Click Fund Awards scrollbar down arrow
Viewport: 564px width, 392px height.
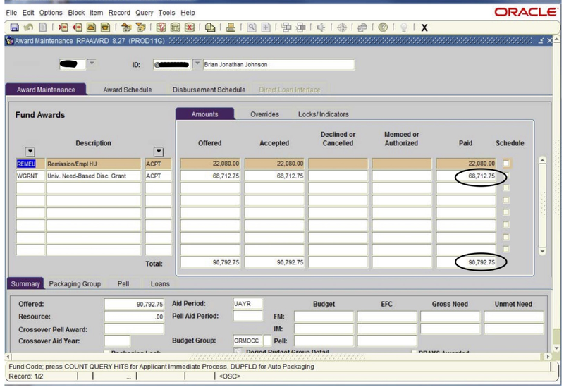click(x=542, y=252)
